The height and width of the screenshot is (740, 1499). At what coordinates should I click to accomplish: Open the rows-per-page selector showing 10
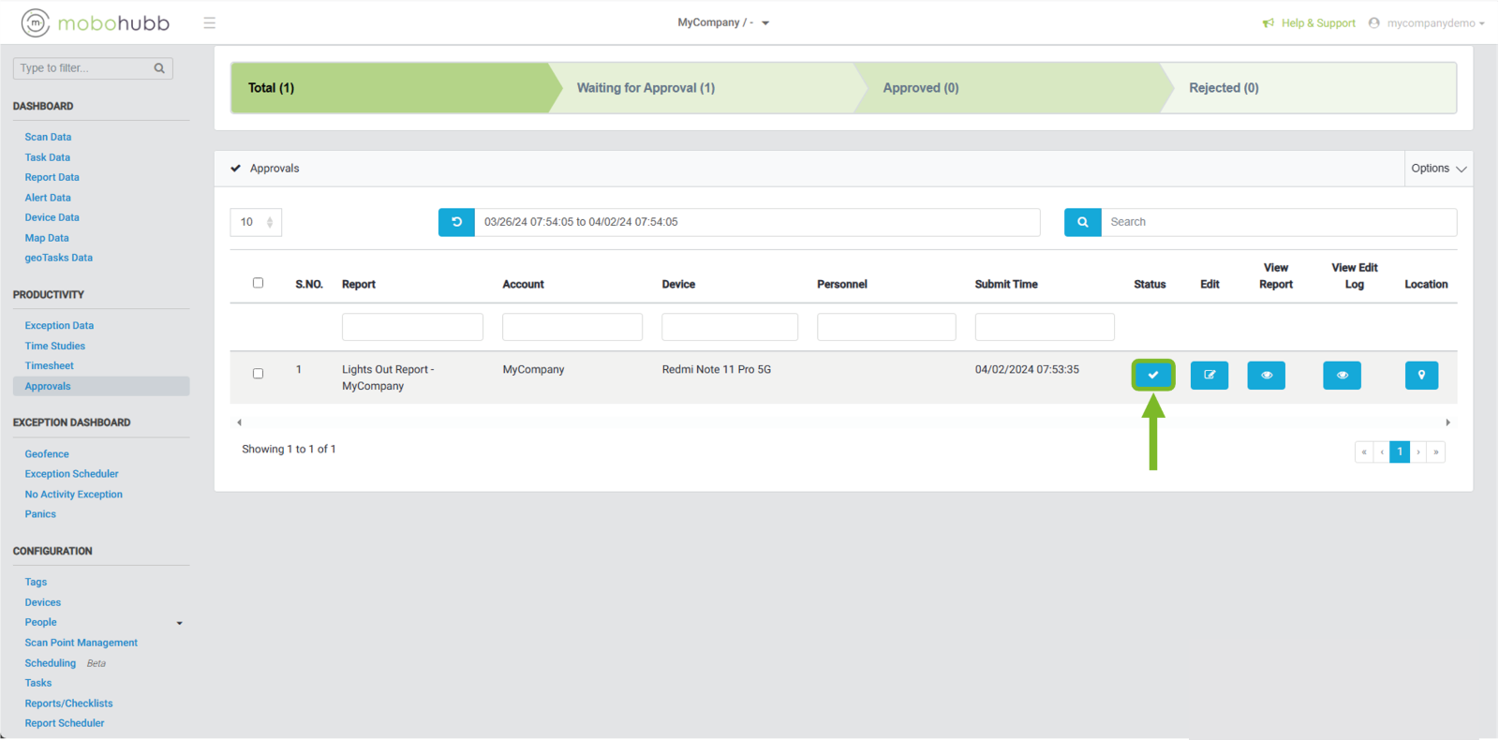(x=256, y=222)
